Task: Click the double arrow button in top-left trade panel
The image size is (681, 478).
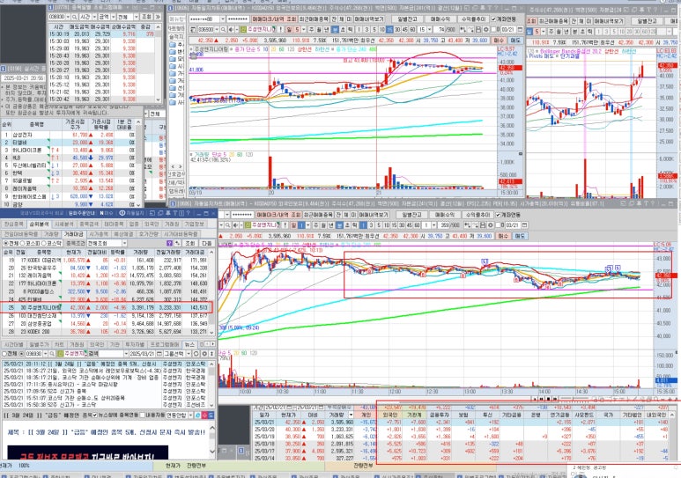Action: [158, 17]
